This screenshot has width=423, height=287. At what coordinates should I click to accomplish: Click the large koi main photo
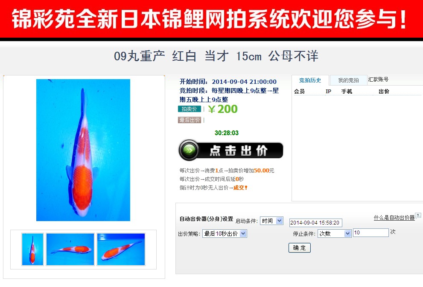click(x=83, y=150)
